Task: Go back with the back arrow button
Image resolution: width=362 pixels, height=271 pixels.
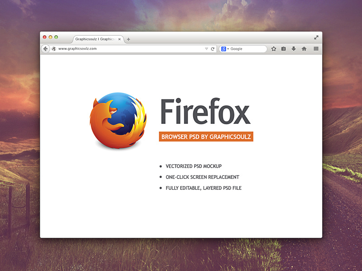Action: [46, 49]
